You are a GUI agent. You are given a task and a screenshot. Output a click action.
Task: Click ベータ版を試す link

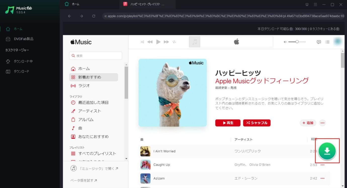click(x=84, y=180)
